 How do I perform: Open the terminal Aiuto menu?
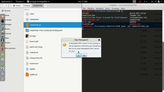pyautogui.click(x=123, y=8)
